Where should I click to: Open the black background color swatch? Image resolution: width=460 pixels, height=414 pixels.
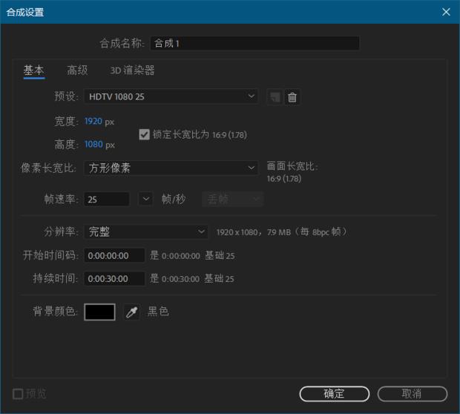point(99,312)
